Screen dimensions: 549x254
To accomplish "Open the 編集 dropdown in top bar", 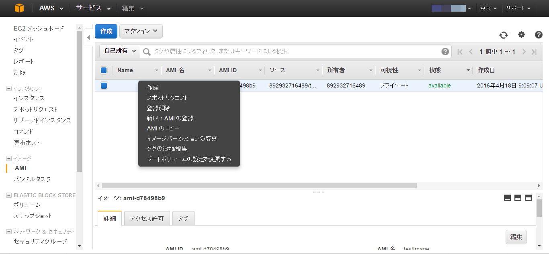I will (133, 8).
